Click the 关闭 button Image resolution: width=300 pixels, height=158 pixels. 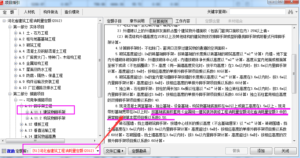pyautogui.click(x=285, y=151)
